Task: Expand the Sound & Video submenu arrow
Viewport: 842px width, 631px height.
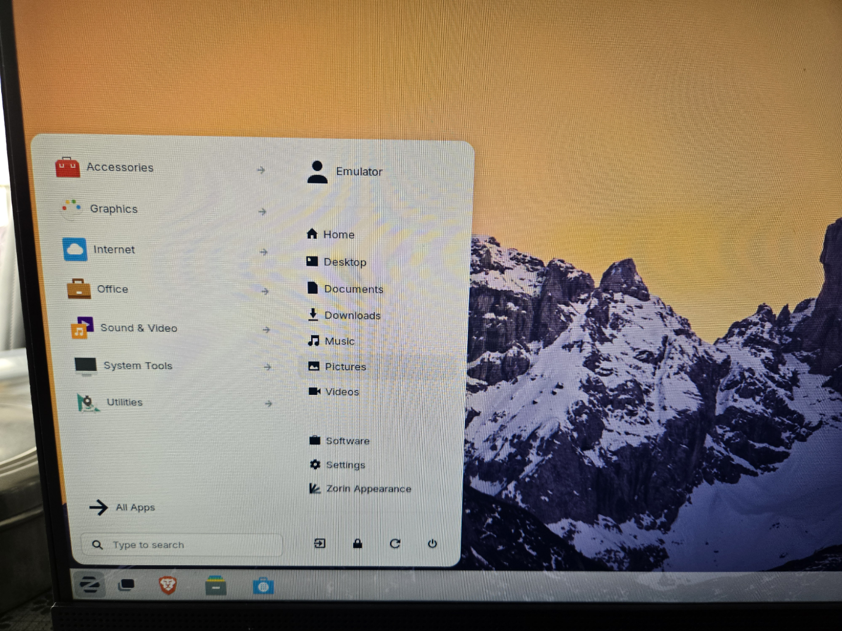Action: click(x=266, y=330)
